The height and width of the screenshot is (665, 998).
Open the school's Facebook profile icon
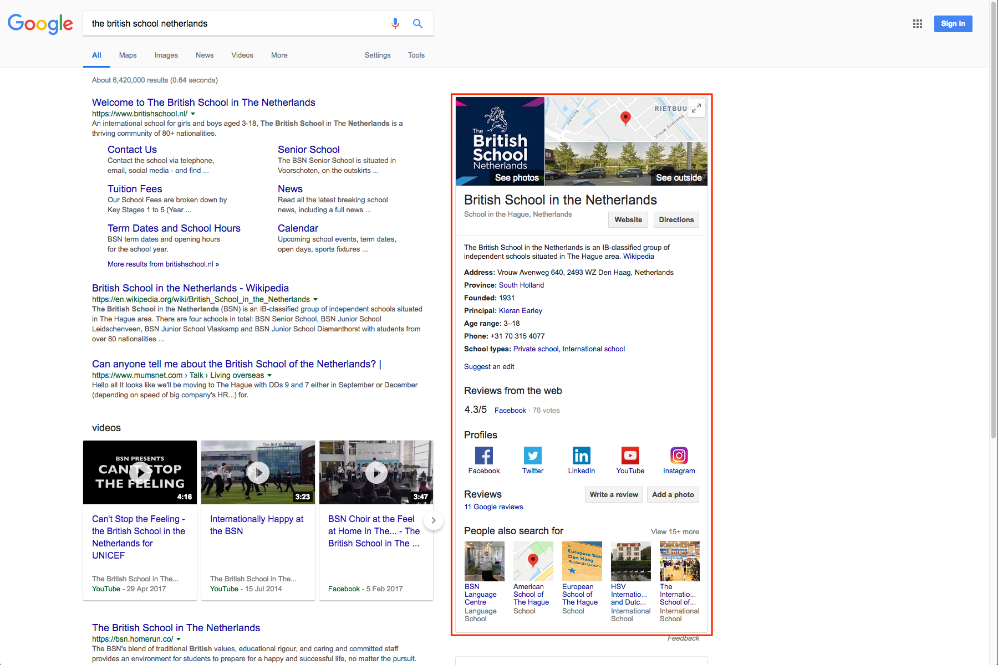(484, 456)
